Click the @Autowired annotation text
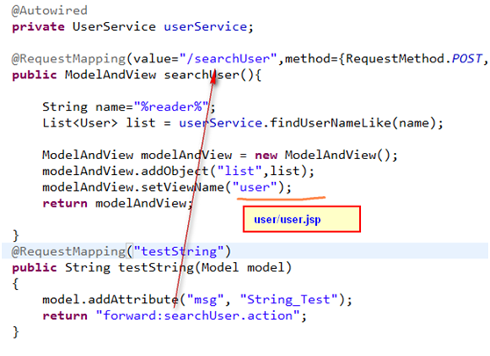The height and width of the screenshot is (356, 490). [49, 11]
